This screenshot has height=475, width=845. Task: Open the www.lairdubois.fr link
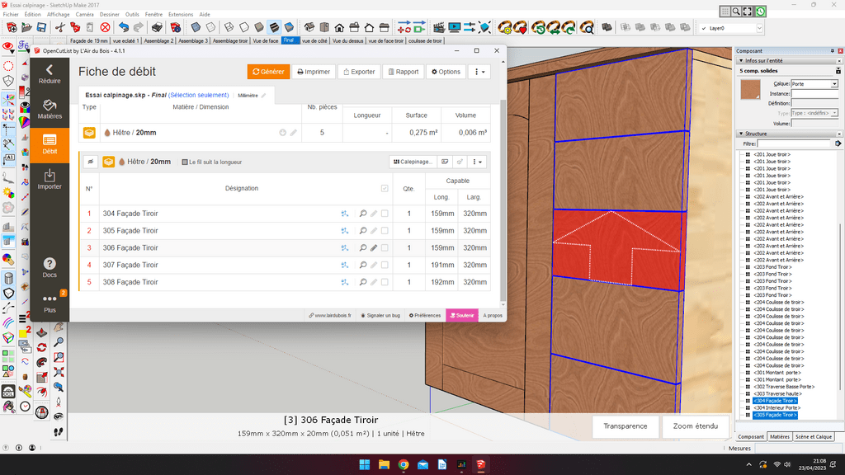click(330, 316)
